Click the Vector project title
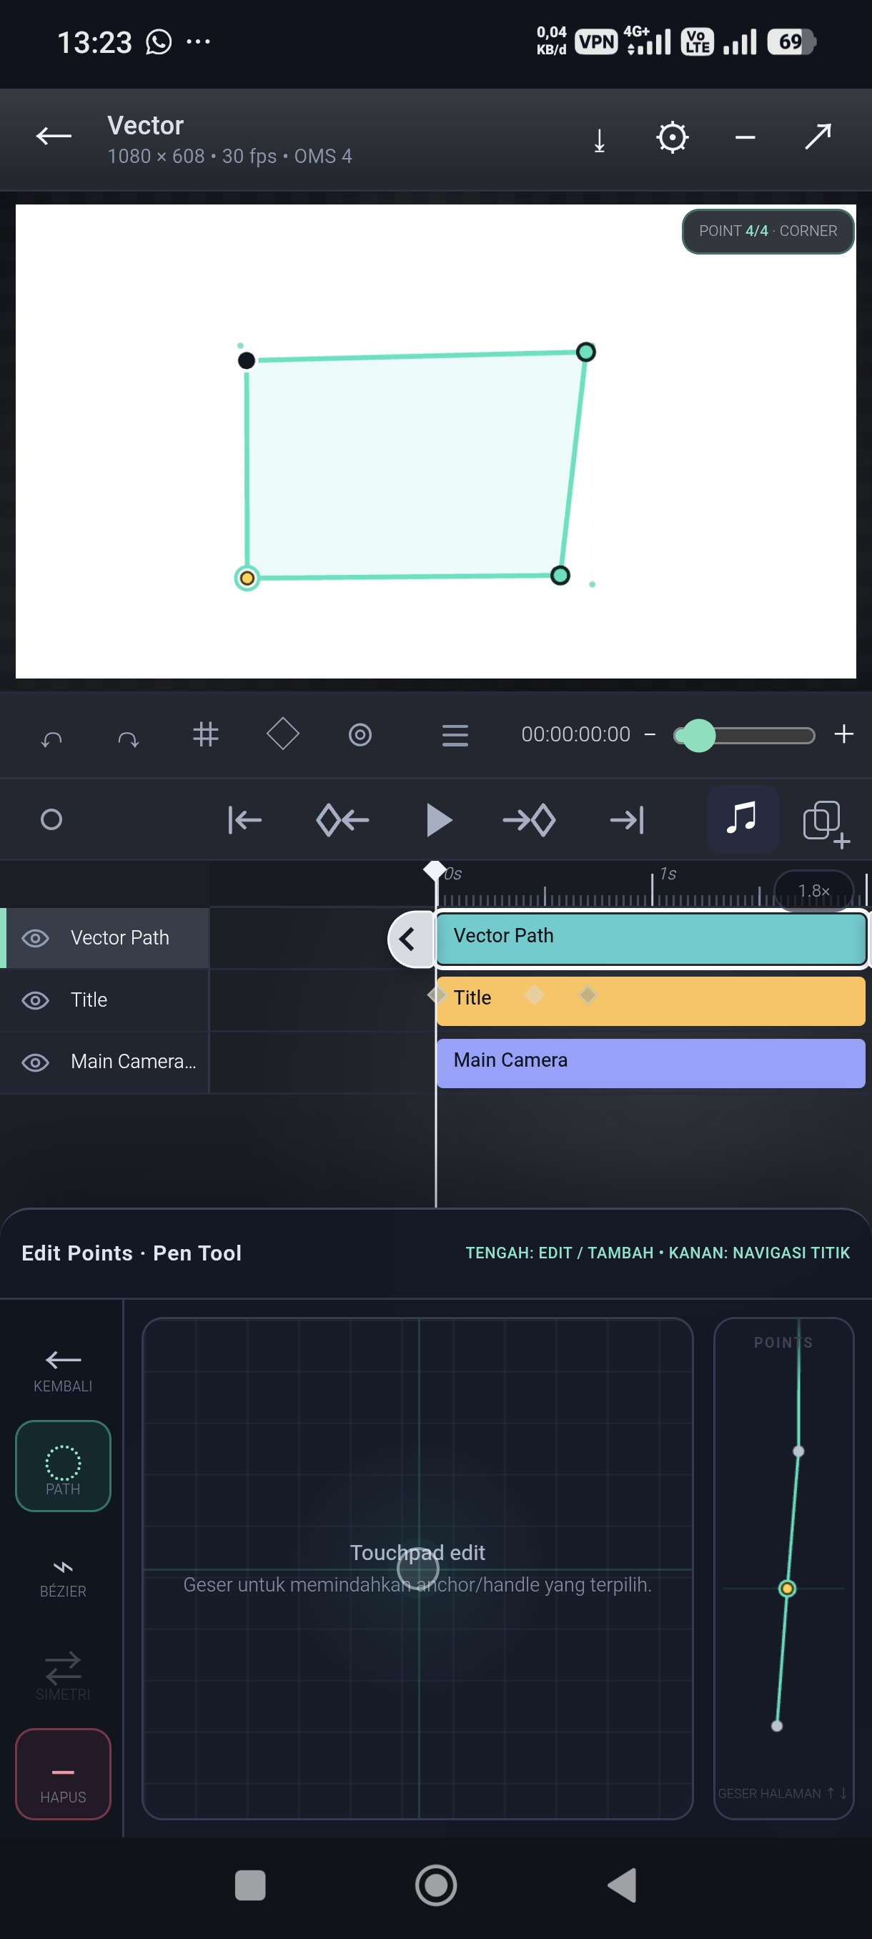This screenshot has width=872, height=1939. (145, 126)
